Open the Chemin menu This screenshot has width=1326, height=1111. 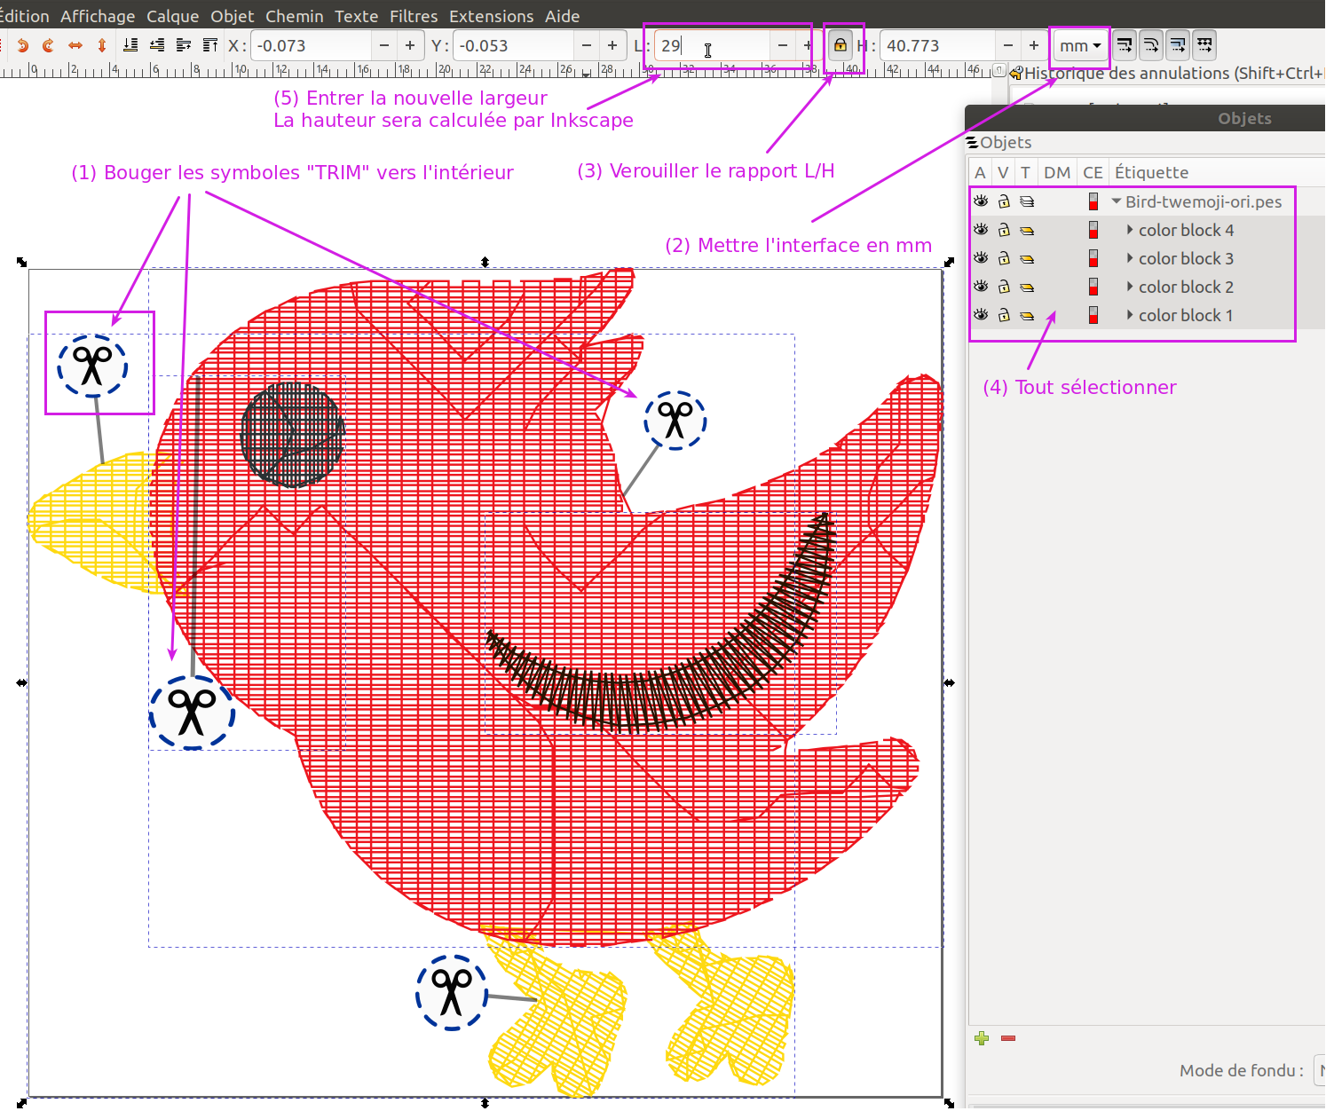(295, 16)
